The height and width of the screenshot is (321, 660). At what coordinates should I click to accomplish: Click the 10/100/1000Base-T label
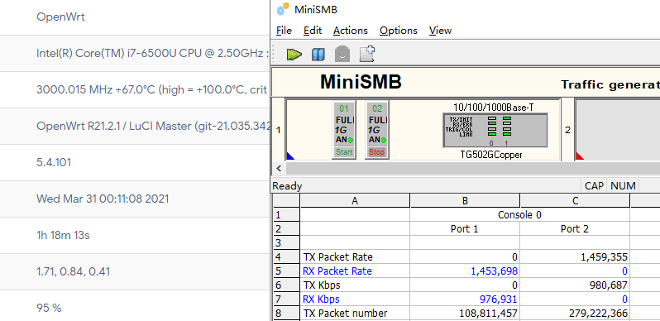pyautogui.click(x=493, y=108)
